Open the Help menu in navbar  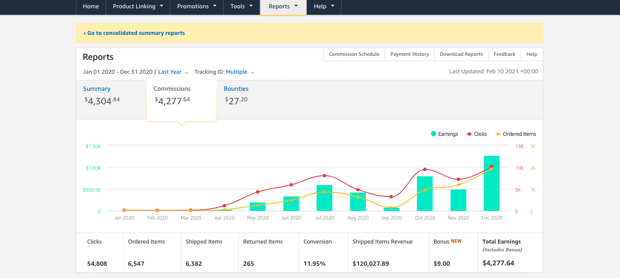click(x=324, y=7)
